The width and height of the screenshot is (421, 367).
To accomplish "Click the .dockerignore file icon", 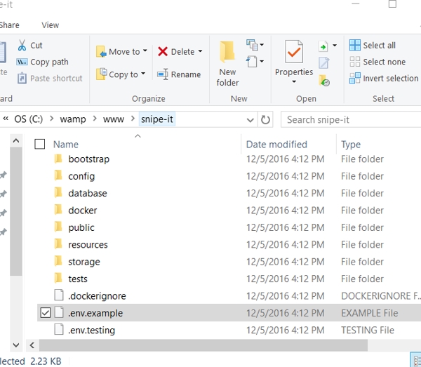I will tap(59, 295).
